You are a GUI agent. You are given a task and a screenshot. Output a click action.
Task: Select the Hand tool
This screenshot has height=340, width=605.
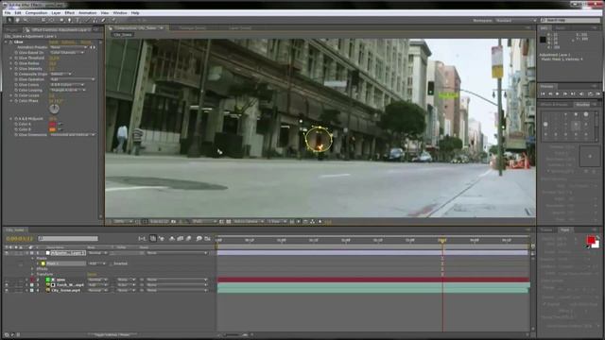17,20
